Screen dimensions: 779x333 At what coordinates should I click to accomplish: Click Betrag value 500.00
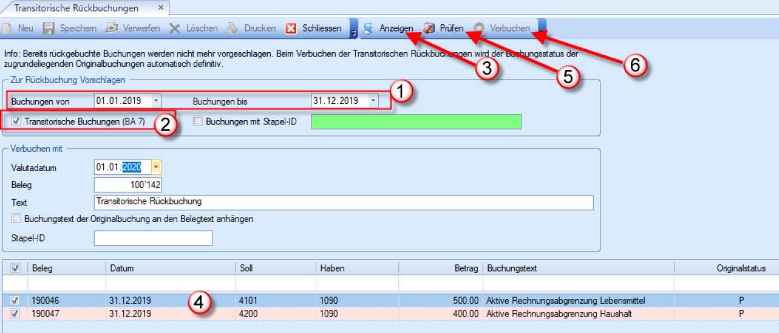pyautogui.click(x=467, y=300)
